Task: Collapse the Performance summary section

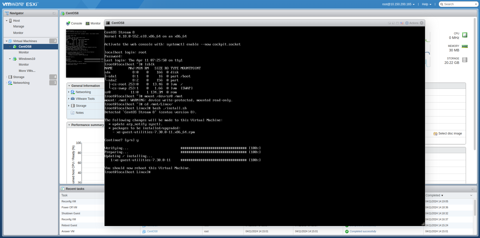Action: click(x=69, y=125)
